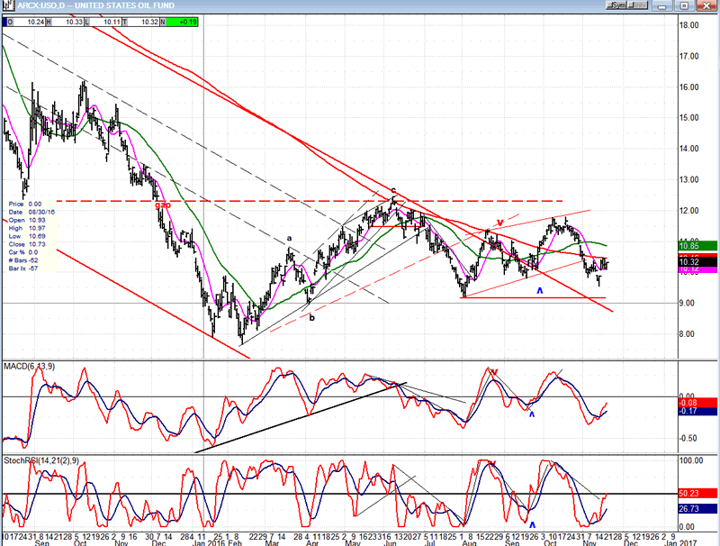Click the black 10.32 last price tag
720x546 pixels.
pos(697,262)
